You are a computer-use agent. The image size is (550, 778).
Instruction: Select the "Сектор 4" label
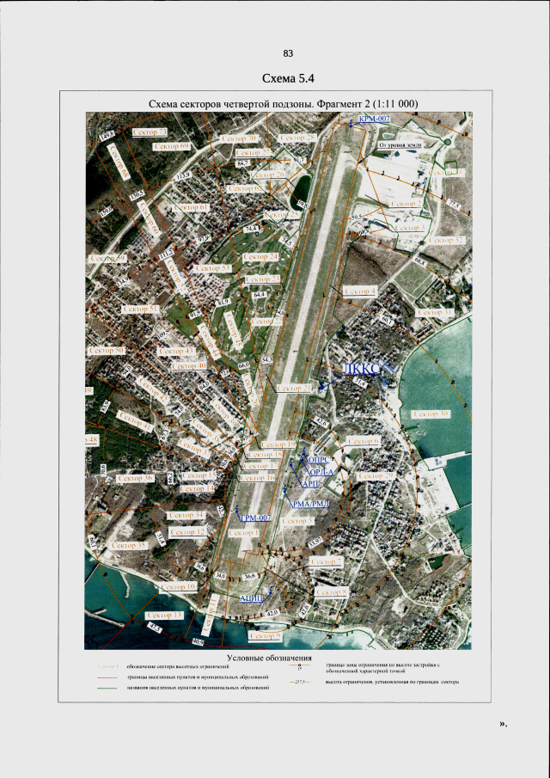[x=361, y=291]
